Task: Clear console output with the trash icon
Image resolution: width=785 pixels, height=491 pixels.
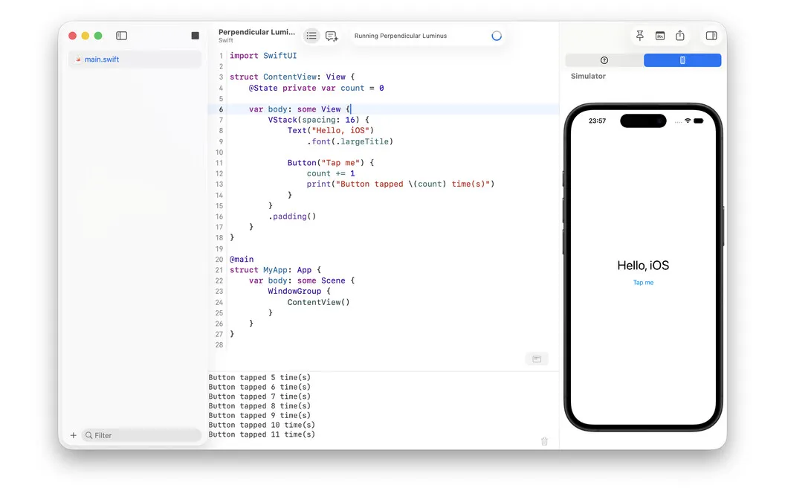Action: pos(544,441)
